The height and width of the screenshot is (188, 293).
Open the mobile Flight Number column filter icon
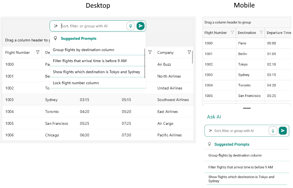click(x=232, y=33)
